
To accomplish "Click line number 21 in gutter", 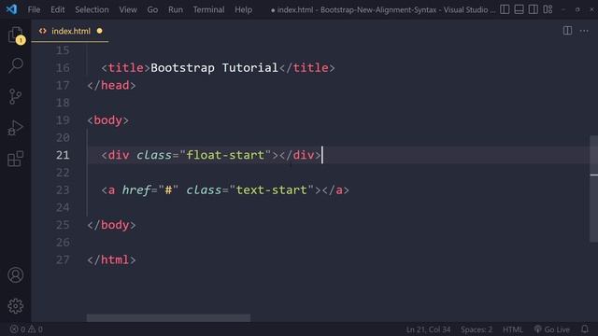I will [x=63, y=155].
